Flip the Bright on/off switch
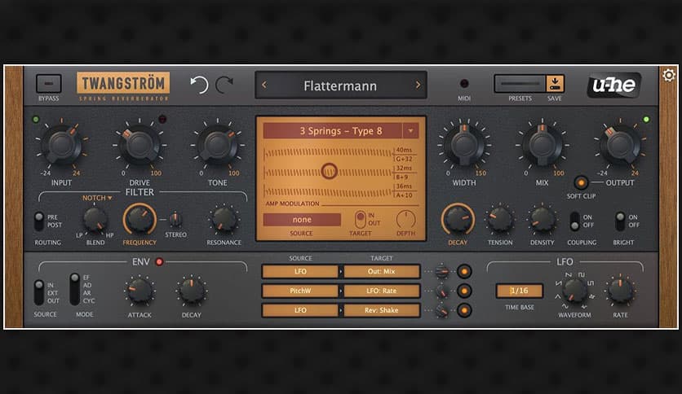The height and width of the screenshot is (394, 682). tap(621, 221)
